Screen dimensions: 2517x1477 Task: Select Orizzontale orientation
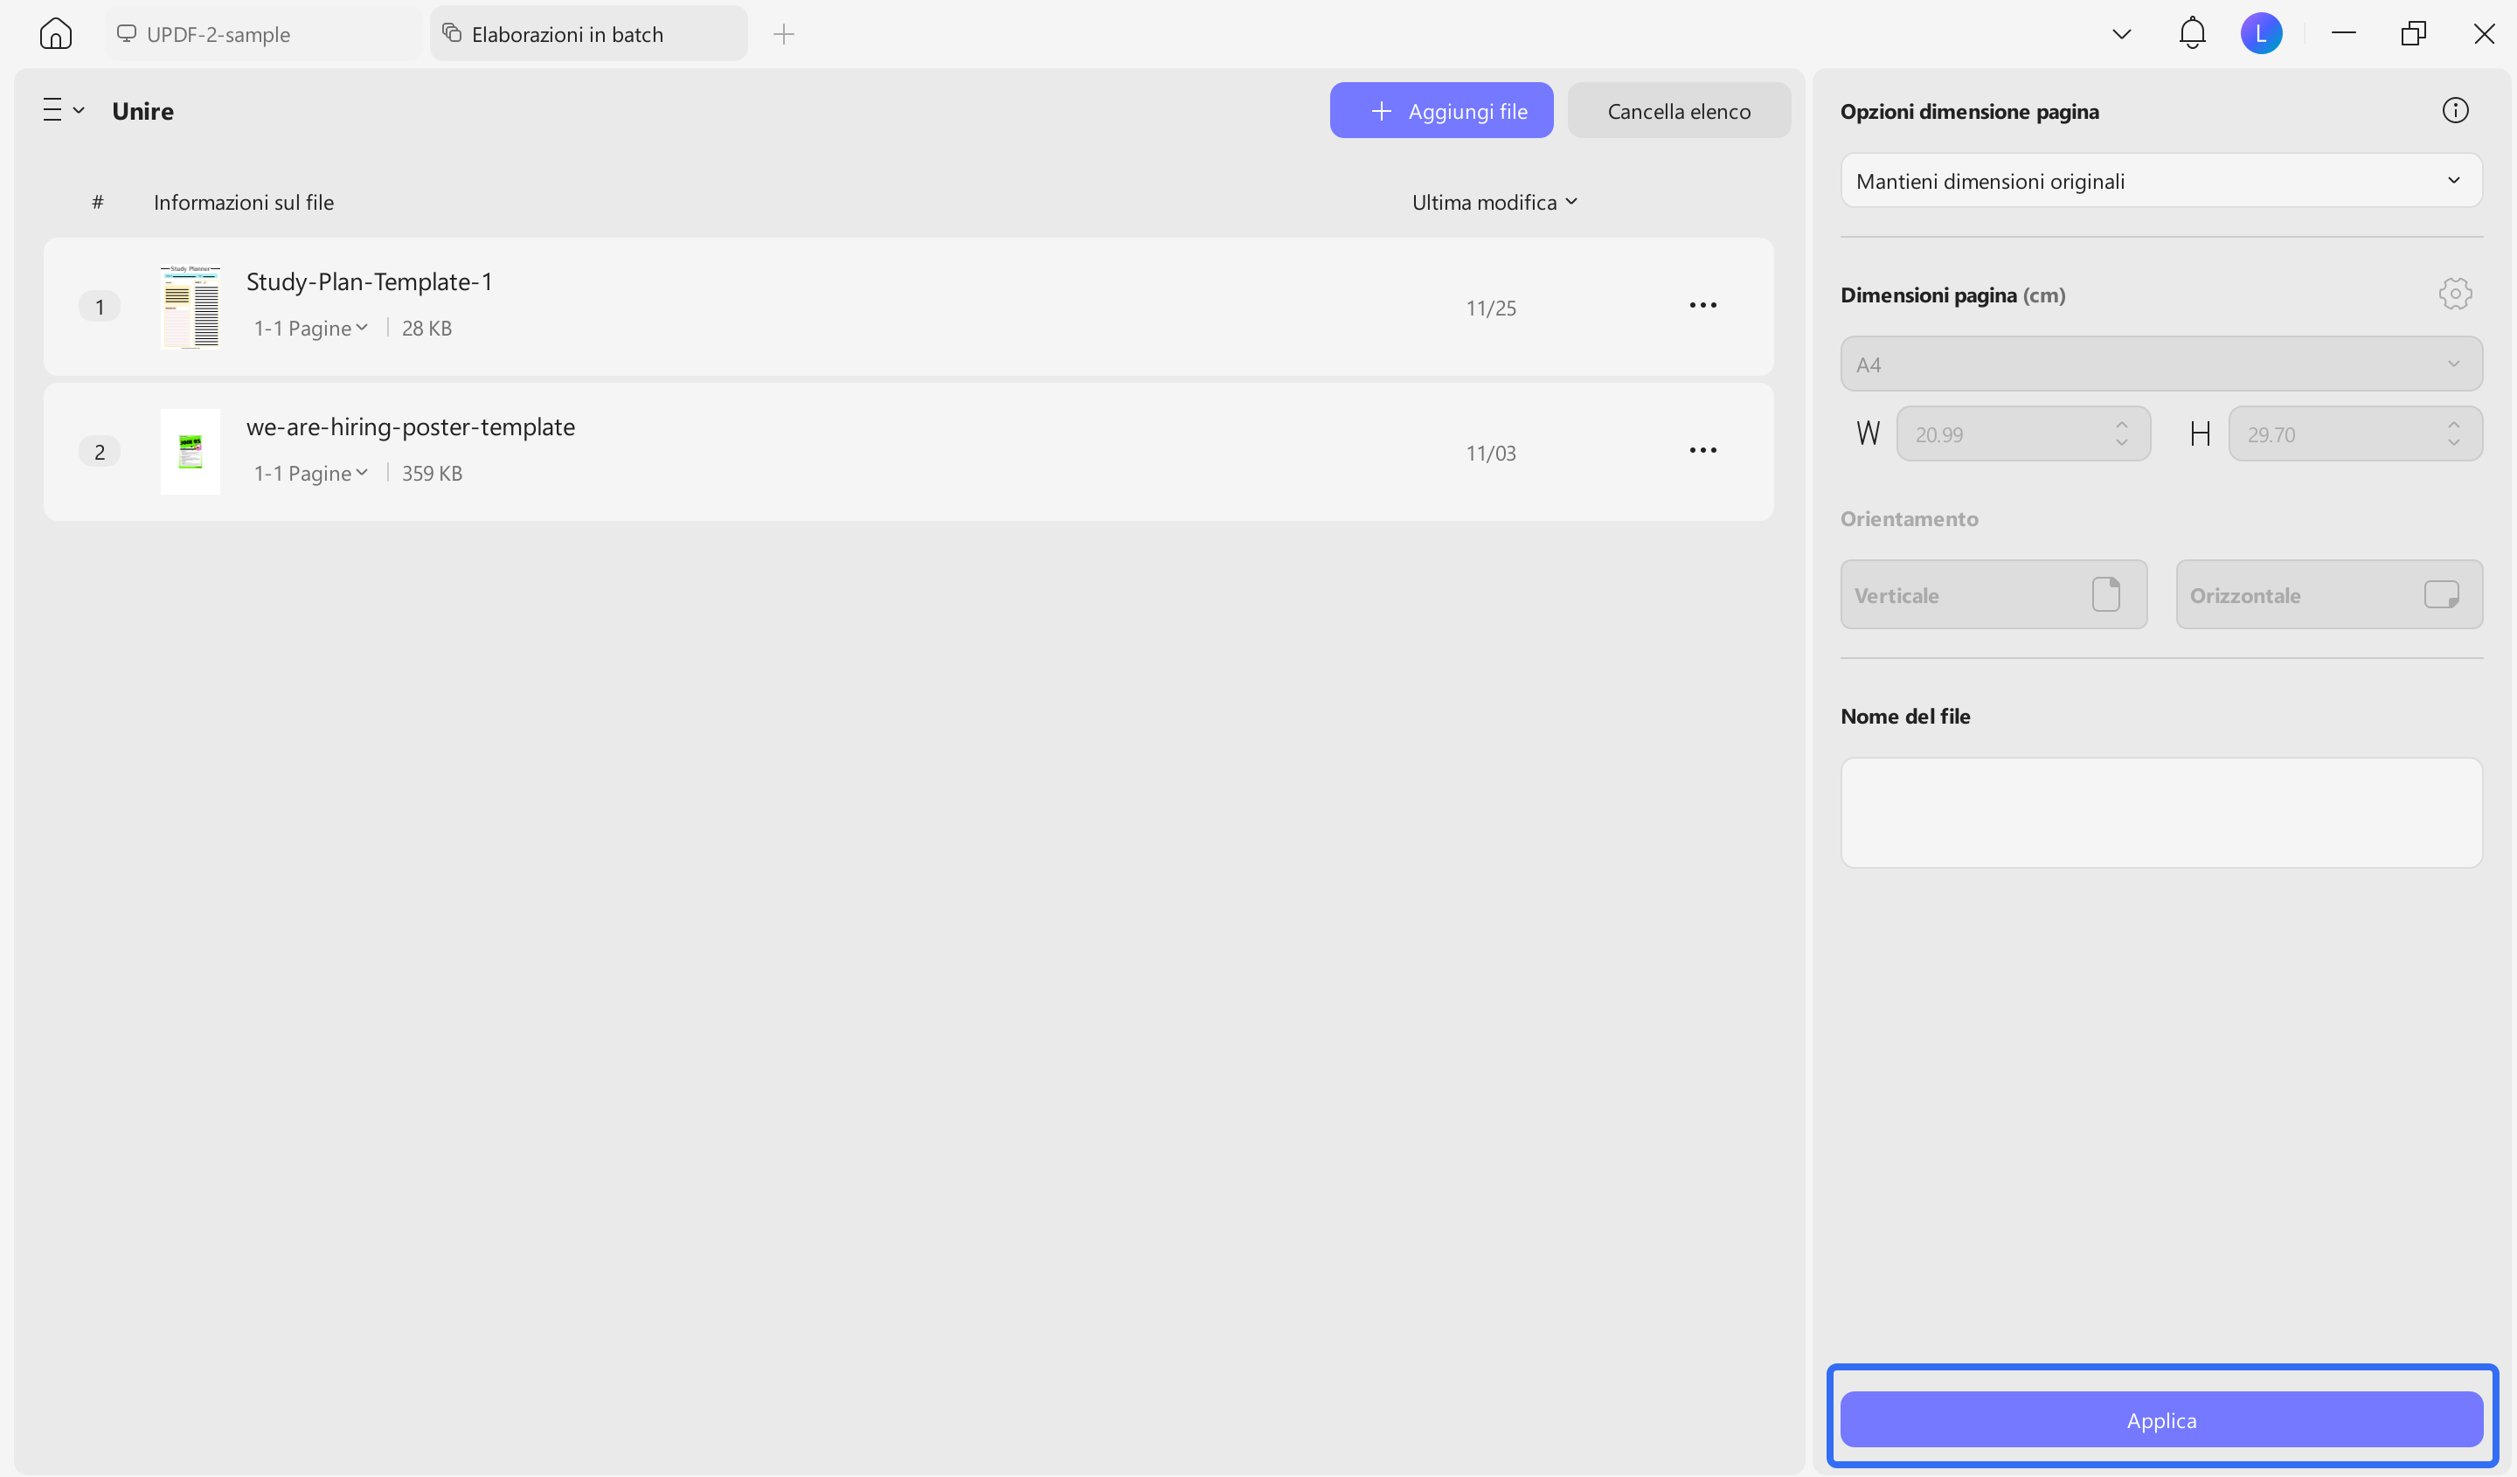tap(2328, 594)
